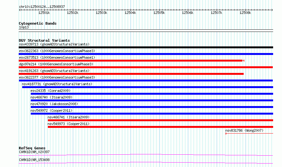282x167 pixels.
Task: Click the 12507k ruler position
Action: click(216, 13)
